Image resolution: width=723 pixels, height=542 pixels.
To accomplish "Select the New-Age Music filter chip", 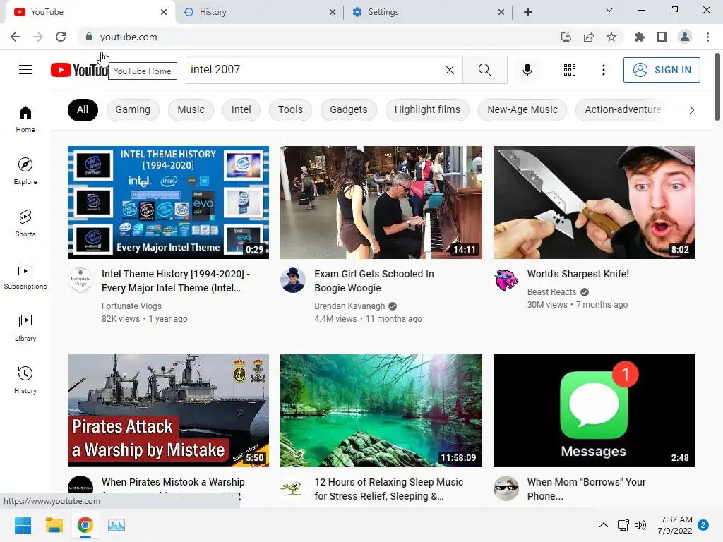I will [x=522, y=109].
